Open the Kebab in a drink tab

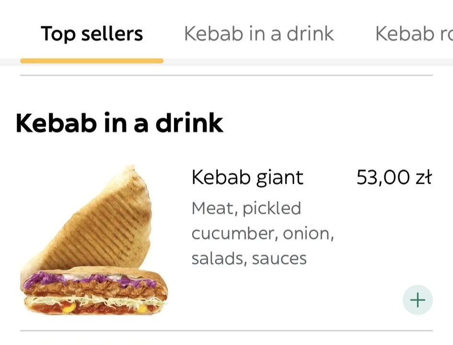259,34
